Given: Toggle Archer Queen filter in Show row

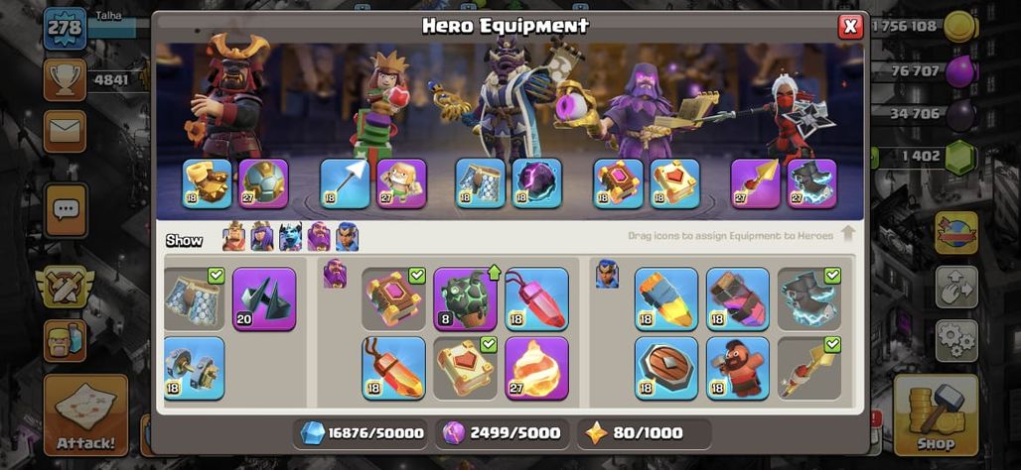Looking at the screenshot, I should (x=262, y=236).
